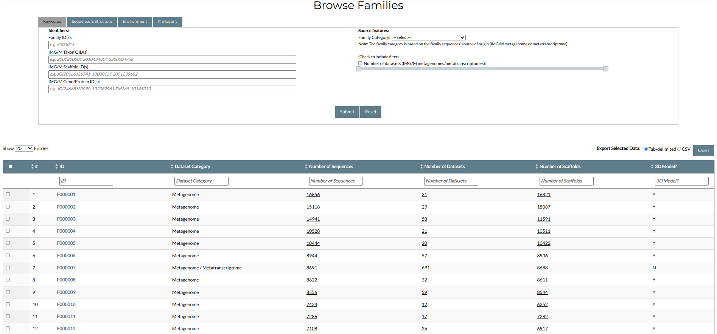Screen dimensions: 717x334
Task: Sort by Number of Scaffolds arrows
Action: [537, 167]
